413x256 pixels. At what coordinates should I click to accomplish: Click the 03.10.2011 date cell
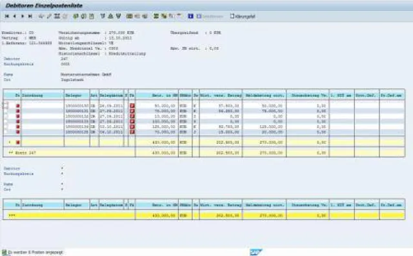[111, 127]
